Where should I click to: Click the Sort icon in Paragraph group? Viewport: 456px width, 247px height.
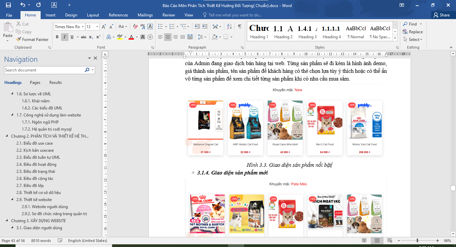point(229,26)
